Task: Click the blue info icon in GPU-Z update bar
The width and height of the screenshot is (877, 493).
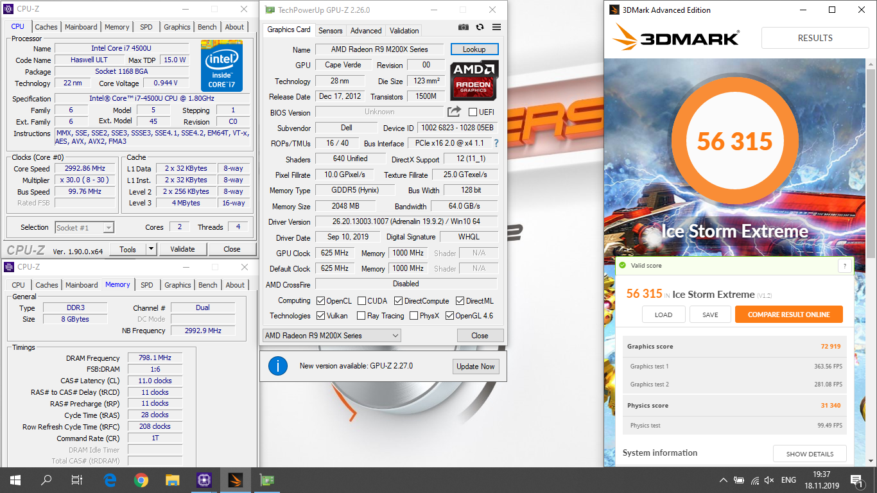Action: coord(277,366)
